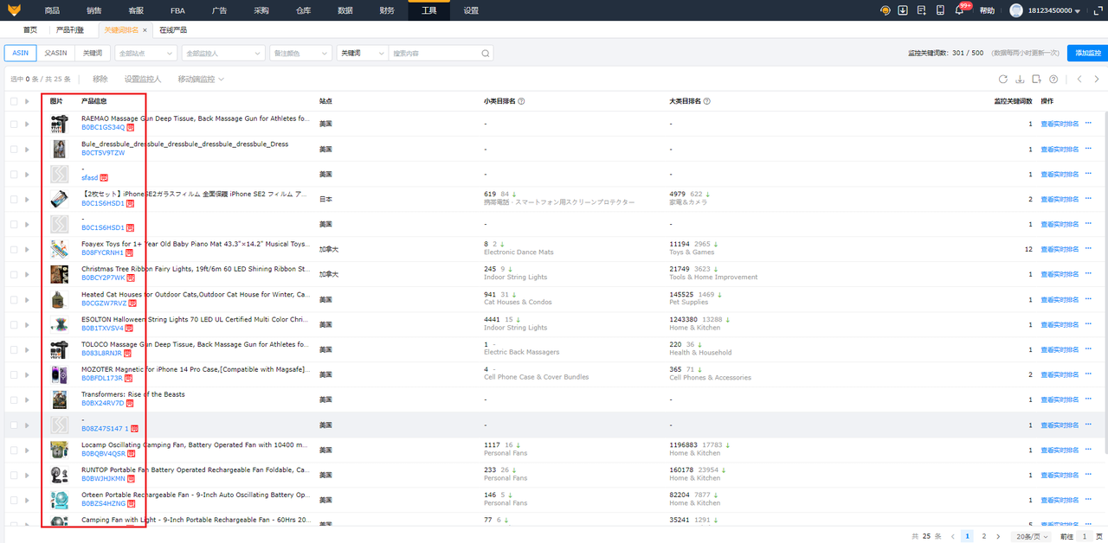Image resolution: width=1108 pixels, height=543 pixels.
Task: Open the 备注颜色 remark color dropdown
Action: [x=300, y=53]
